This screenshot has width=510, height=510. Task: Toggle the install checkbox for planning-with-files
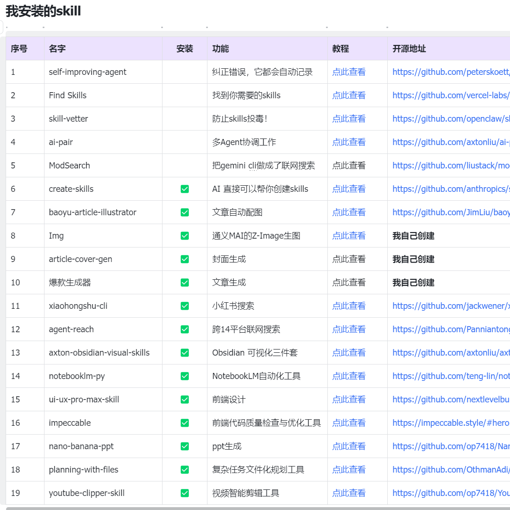[x=185, y=470]
